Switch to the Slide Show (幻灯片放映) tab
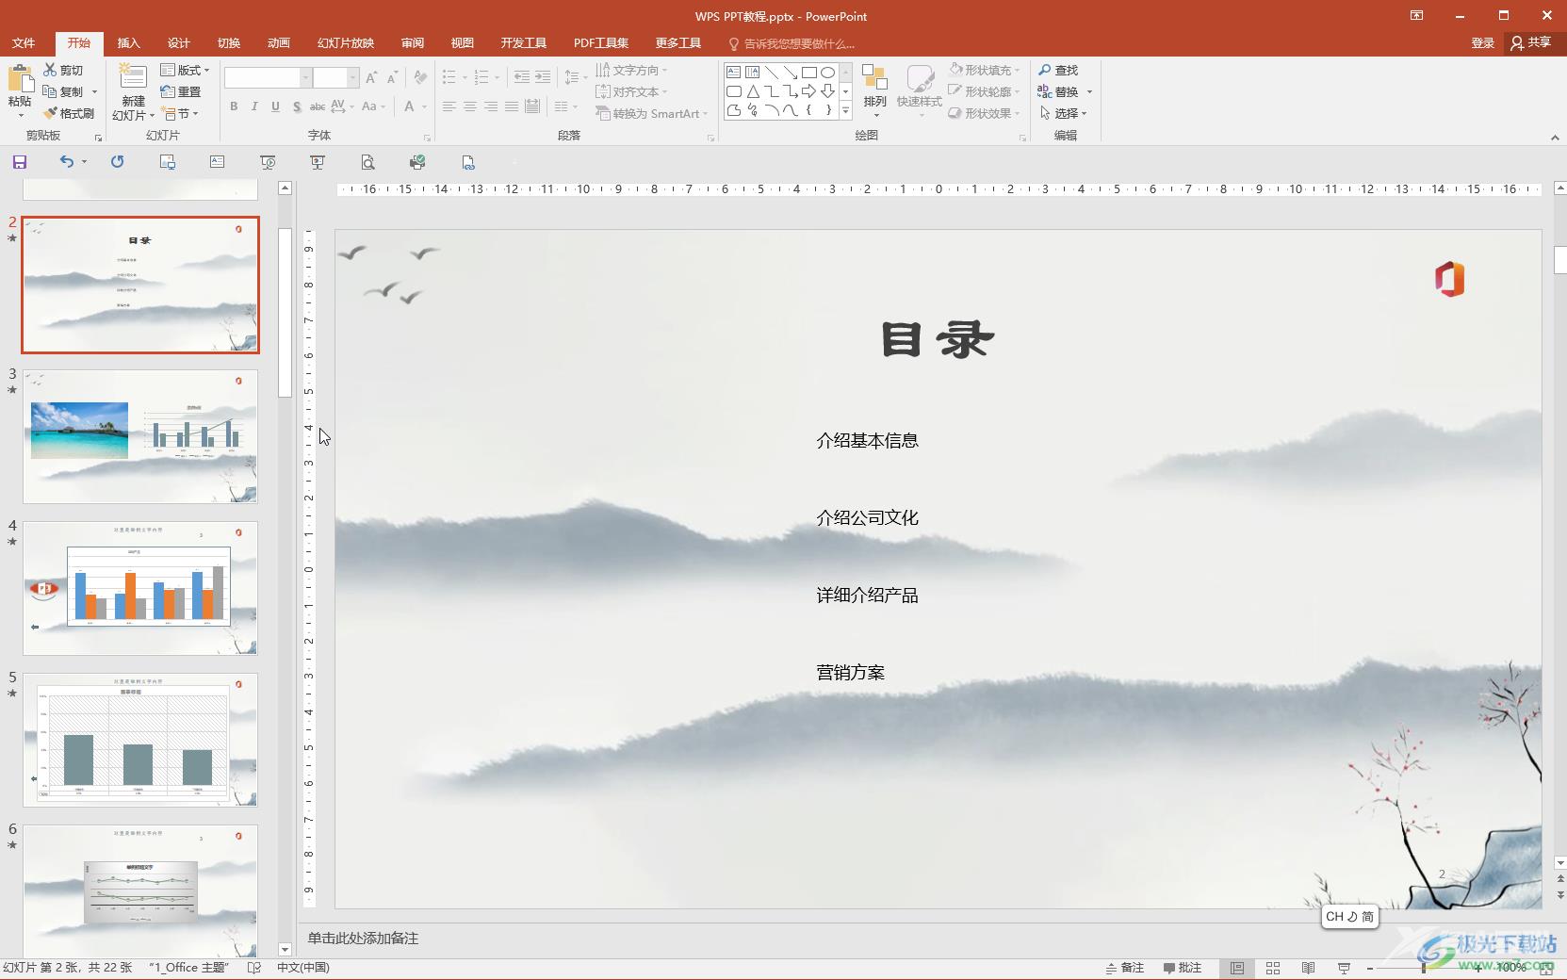The height and width of the screenshot is (980, 1567). click(x=346, y=43)
